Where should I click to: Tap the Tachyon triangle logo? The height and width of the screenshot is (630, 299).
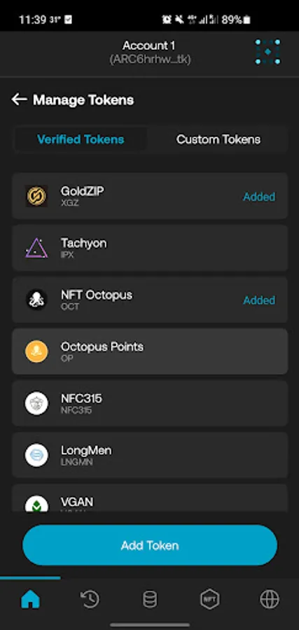[36, 248]
